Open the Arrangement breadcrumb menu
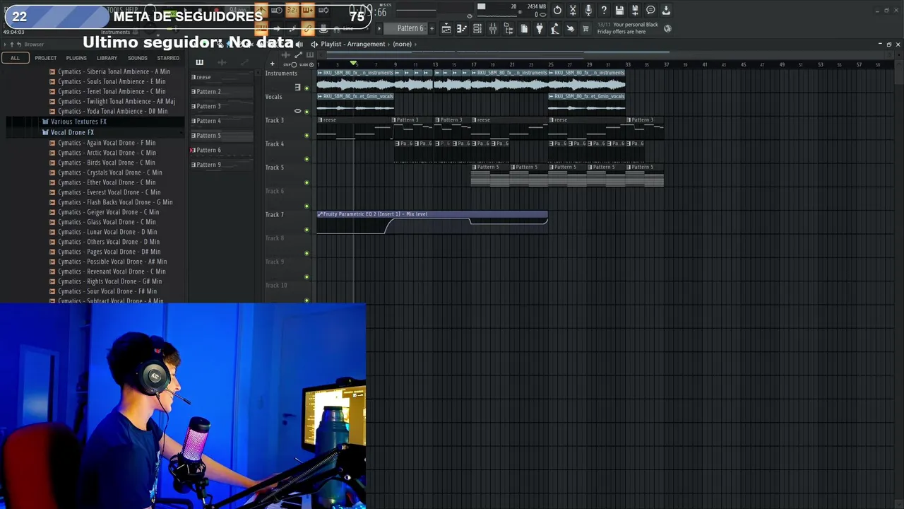This screenshot has height=509, width=904. click(x=366, y=44)
